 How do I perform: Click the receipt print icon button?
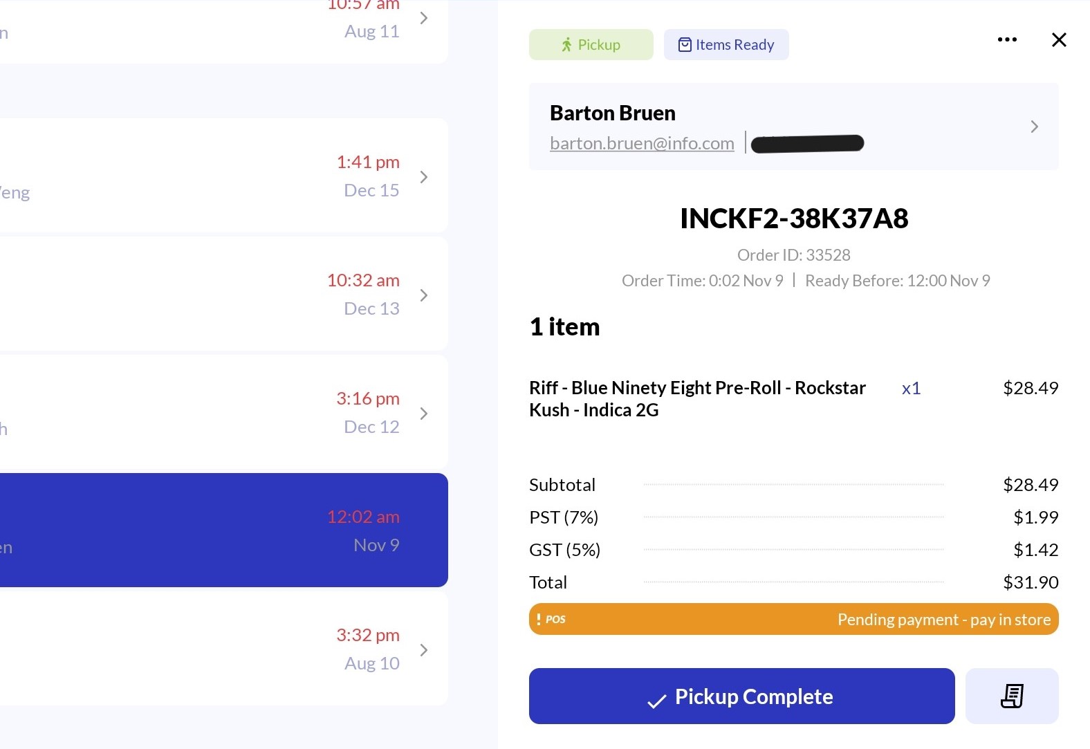point(1011,696)
